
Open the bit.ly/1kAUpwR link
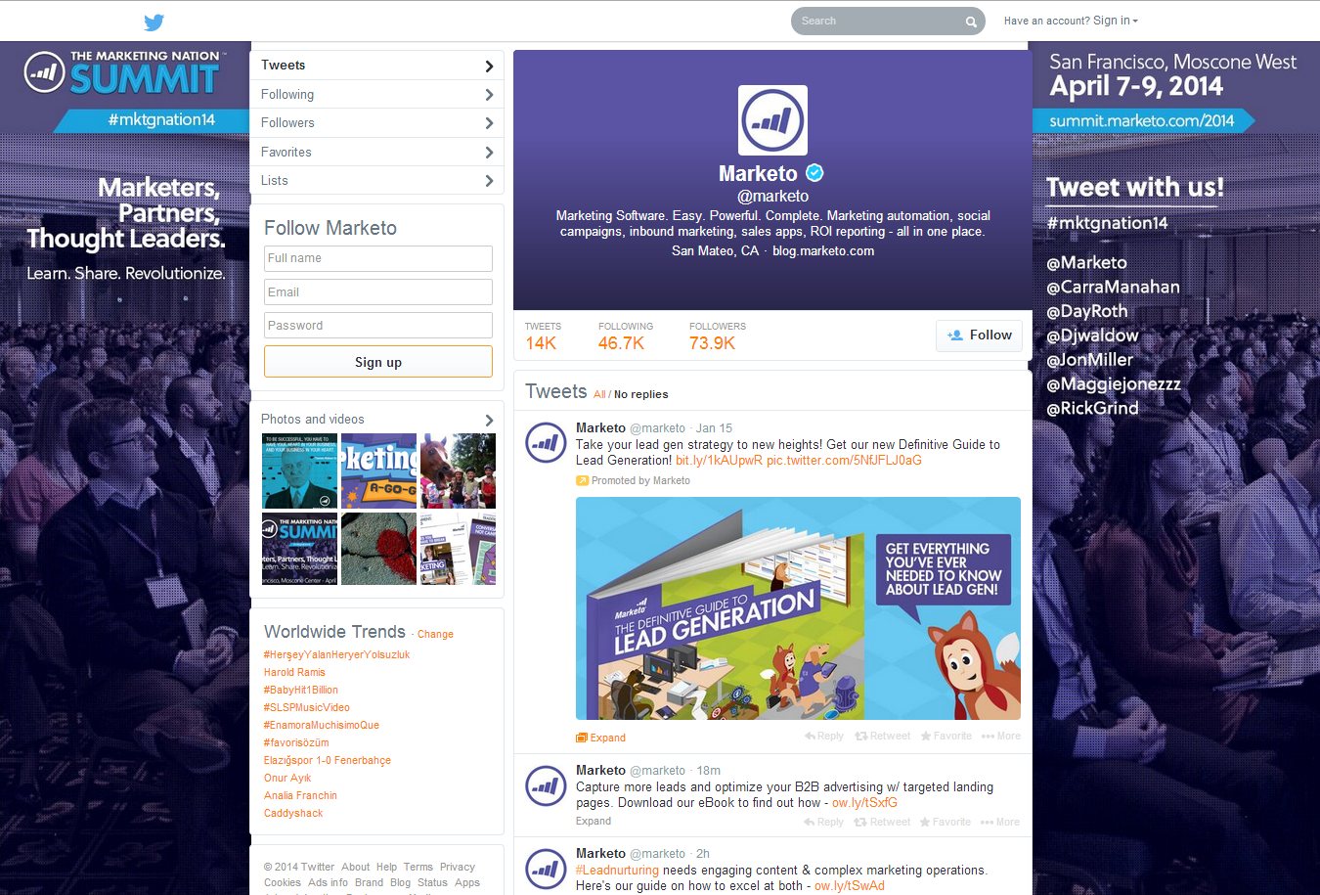719,461
